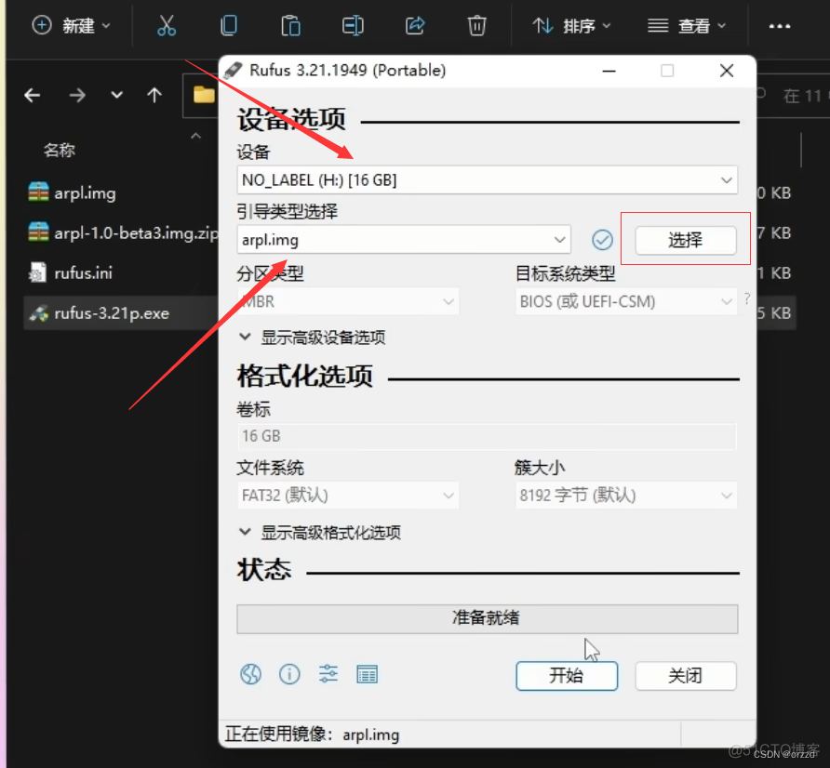830x768 pixels.
Task: Select arpl-1.0-beta3.img.zip file in Explorer
Action: coord(122,232)
